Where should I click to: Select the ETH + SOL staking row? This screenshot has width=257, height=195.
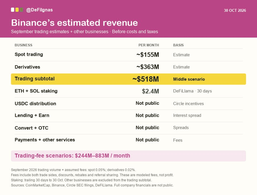[x=128, y=91]
